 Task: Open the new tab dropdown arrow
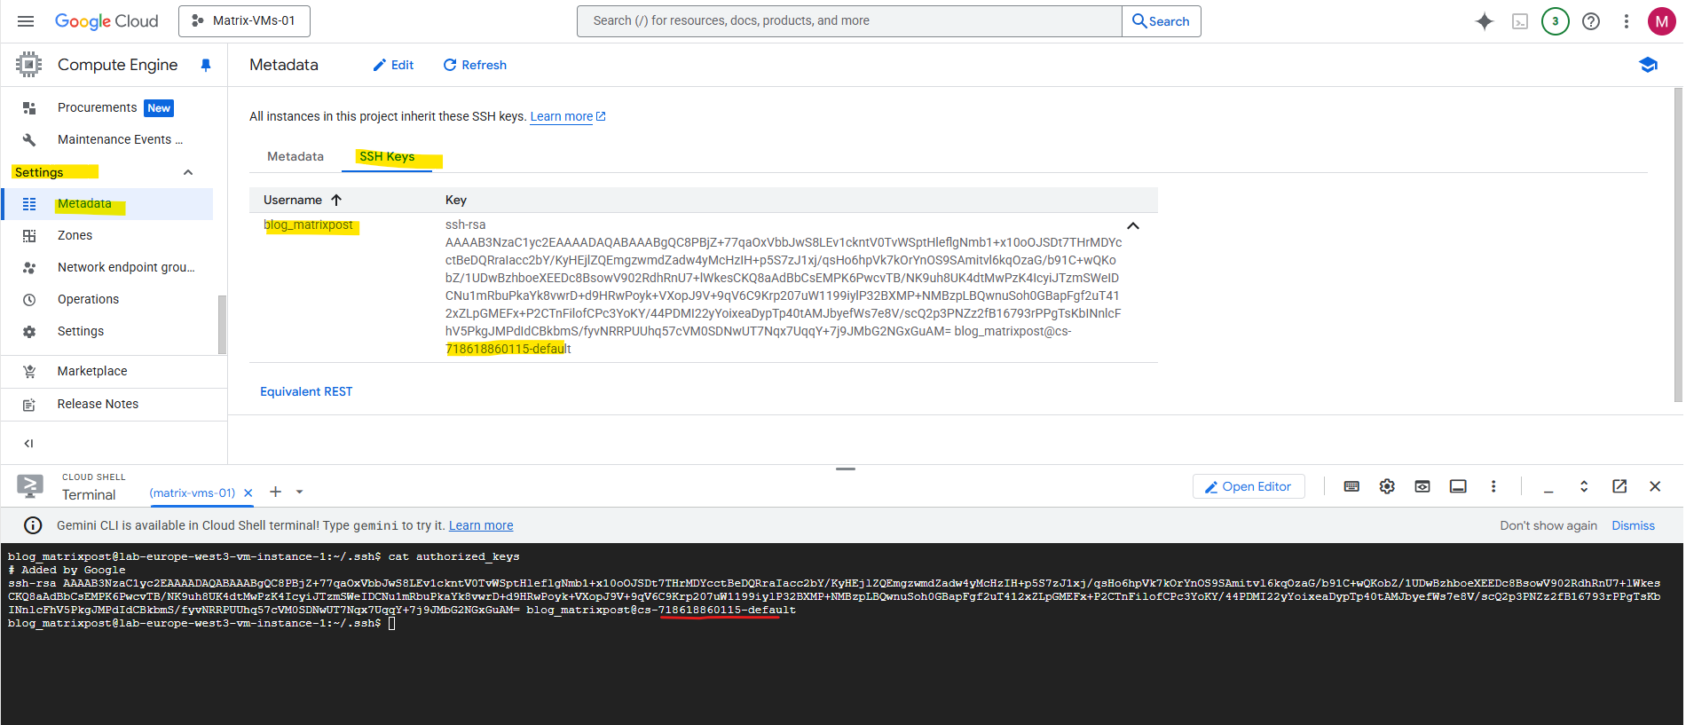300,492
